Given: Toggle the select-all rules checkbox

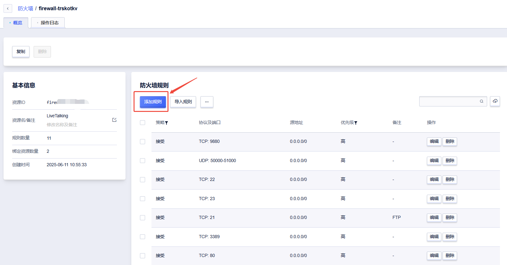Looking at the screenshot, I should 143,123.
